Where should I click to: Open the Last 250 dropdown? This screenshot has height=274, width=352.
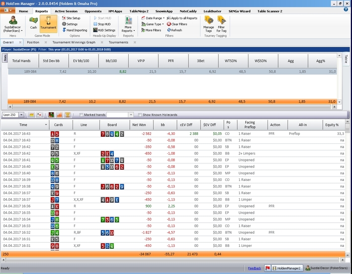pos(21,115)
